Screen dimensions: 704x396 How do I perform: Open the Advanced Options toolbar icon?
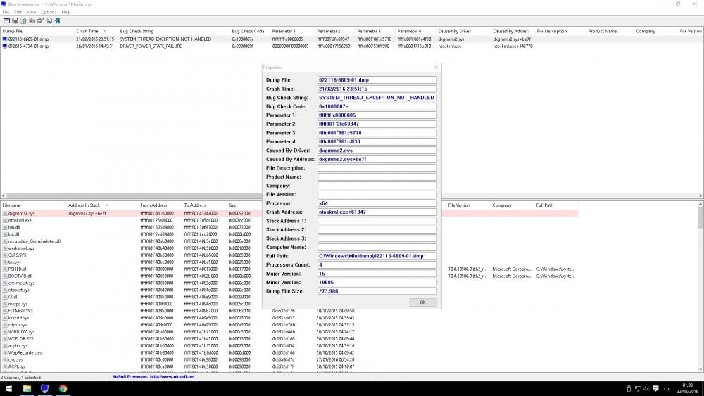coord(7,20)
